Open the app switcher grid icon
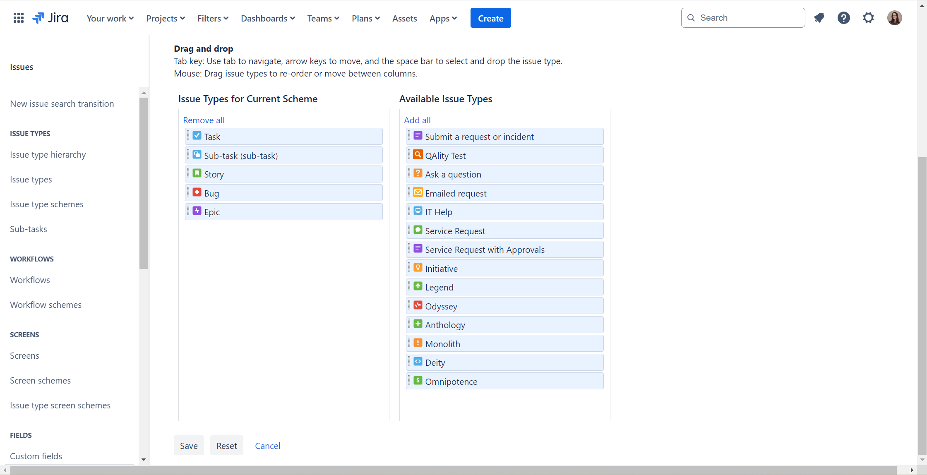This screenshot has height=475, width=927. pyautogui.click(x=18, y=17)
